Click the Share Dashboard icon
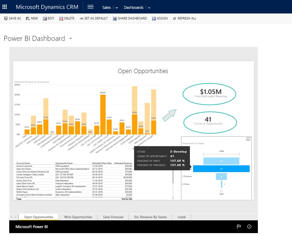 [x=115, y=18]
